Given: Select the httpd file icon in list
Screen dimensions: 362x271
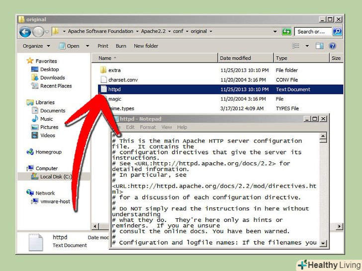Looking at the screenshot, I should [103, 89].
